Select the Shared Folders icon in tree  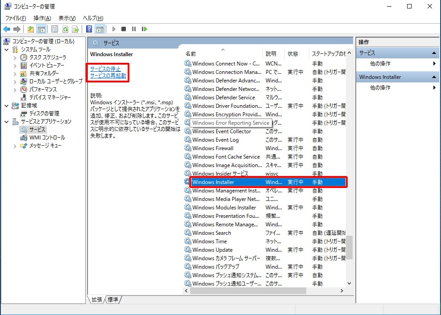point(24,74)
